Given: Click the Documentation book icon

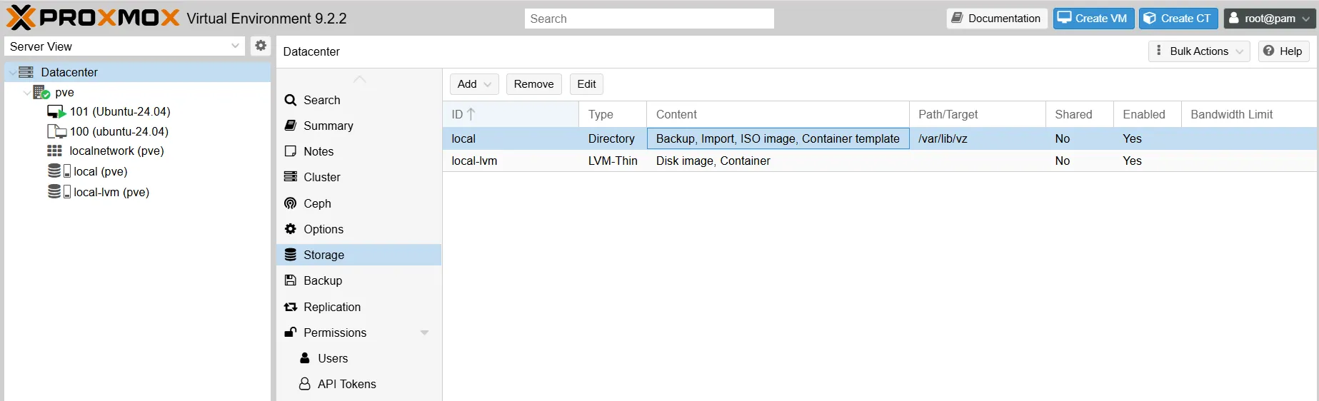Looking at the screenshot, I should coord(957,18).
